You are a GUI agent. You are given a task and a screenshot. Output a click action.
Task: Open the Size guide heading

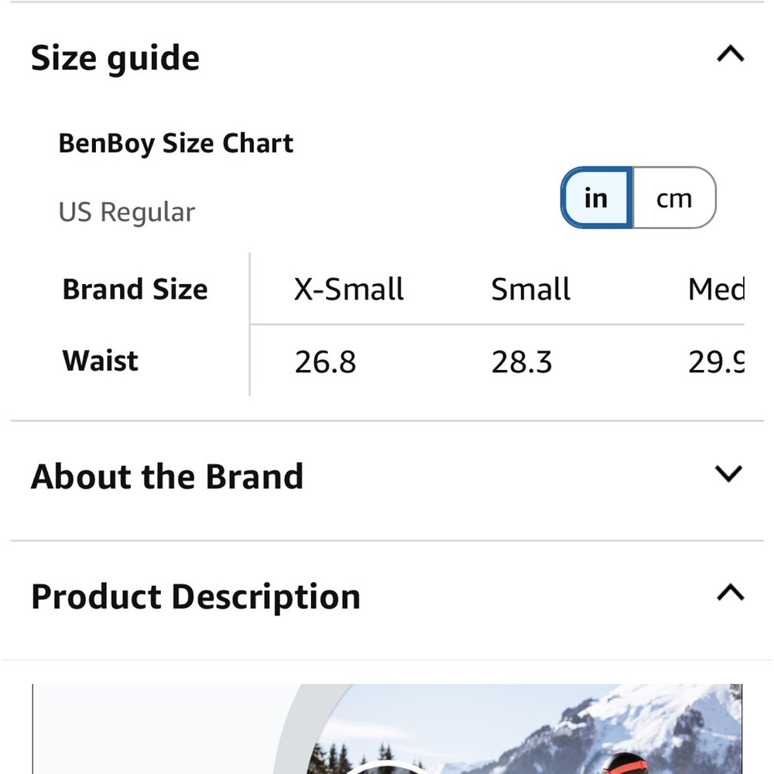(115, 57)
